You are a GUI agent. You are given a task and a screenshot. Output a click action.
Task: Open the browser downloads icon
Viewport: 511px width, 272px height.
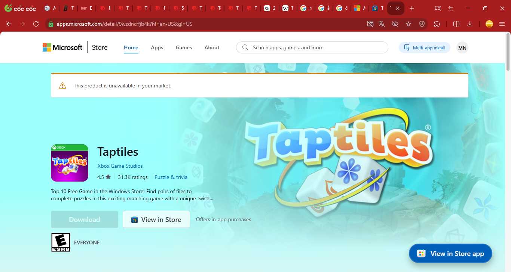[x=470, y=24]
